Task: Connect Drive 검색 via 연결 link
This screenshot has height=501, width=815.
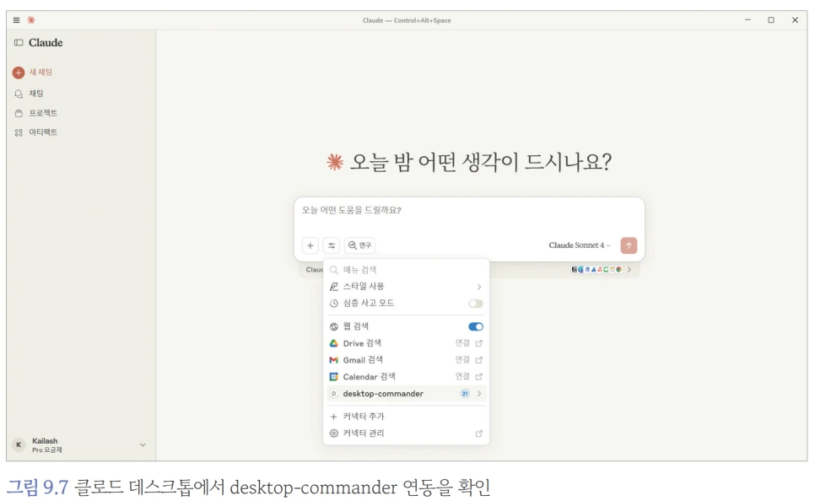Action: 469,343
